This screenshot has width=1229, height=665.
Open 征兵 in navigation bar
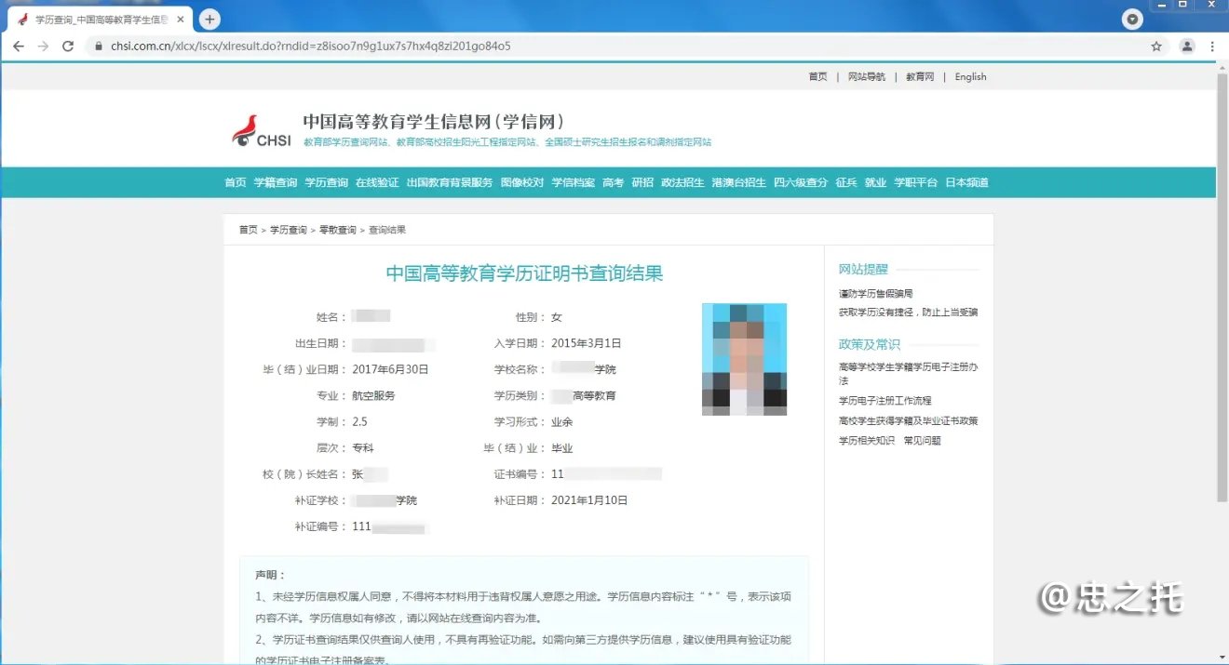[x=846, y=182]
